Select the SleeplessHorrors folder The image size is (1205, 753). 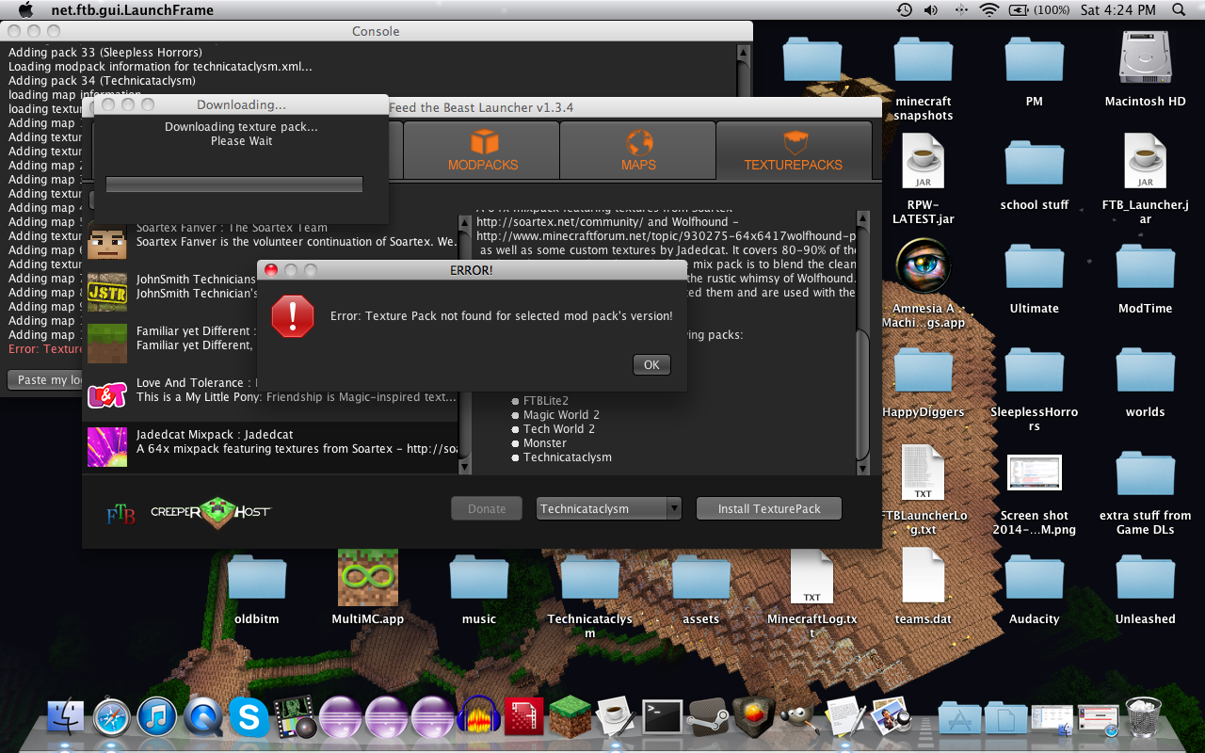click(x=1035, y=370)
